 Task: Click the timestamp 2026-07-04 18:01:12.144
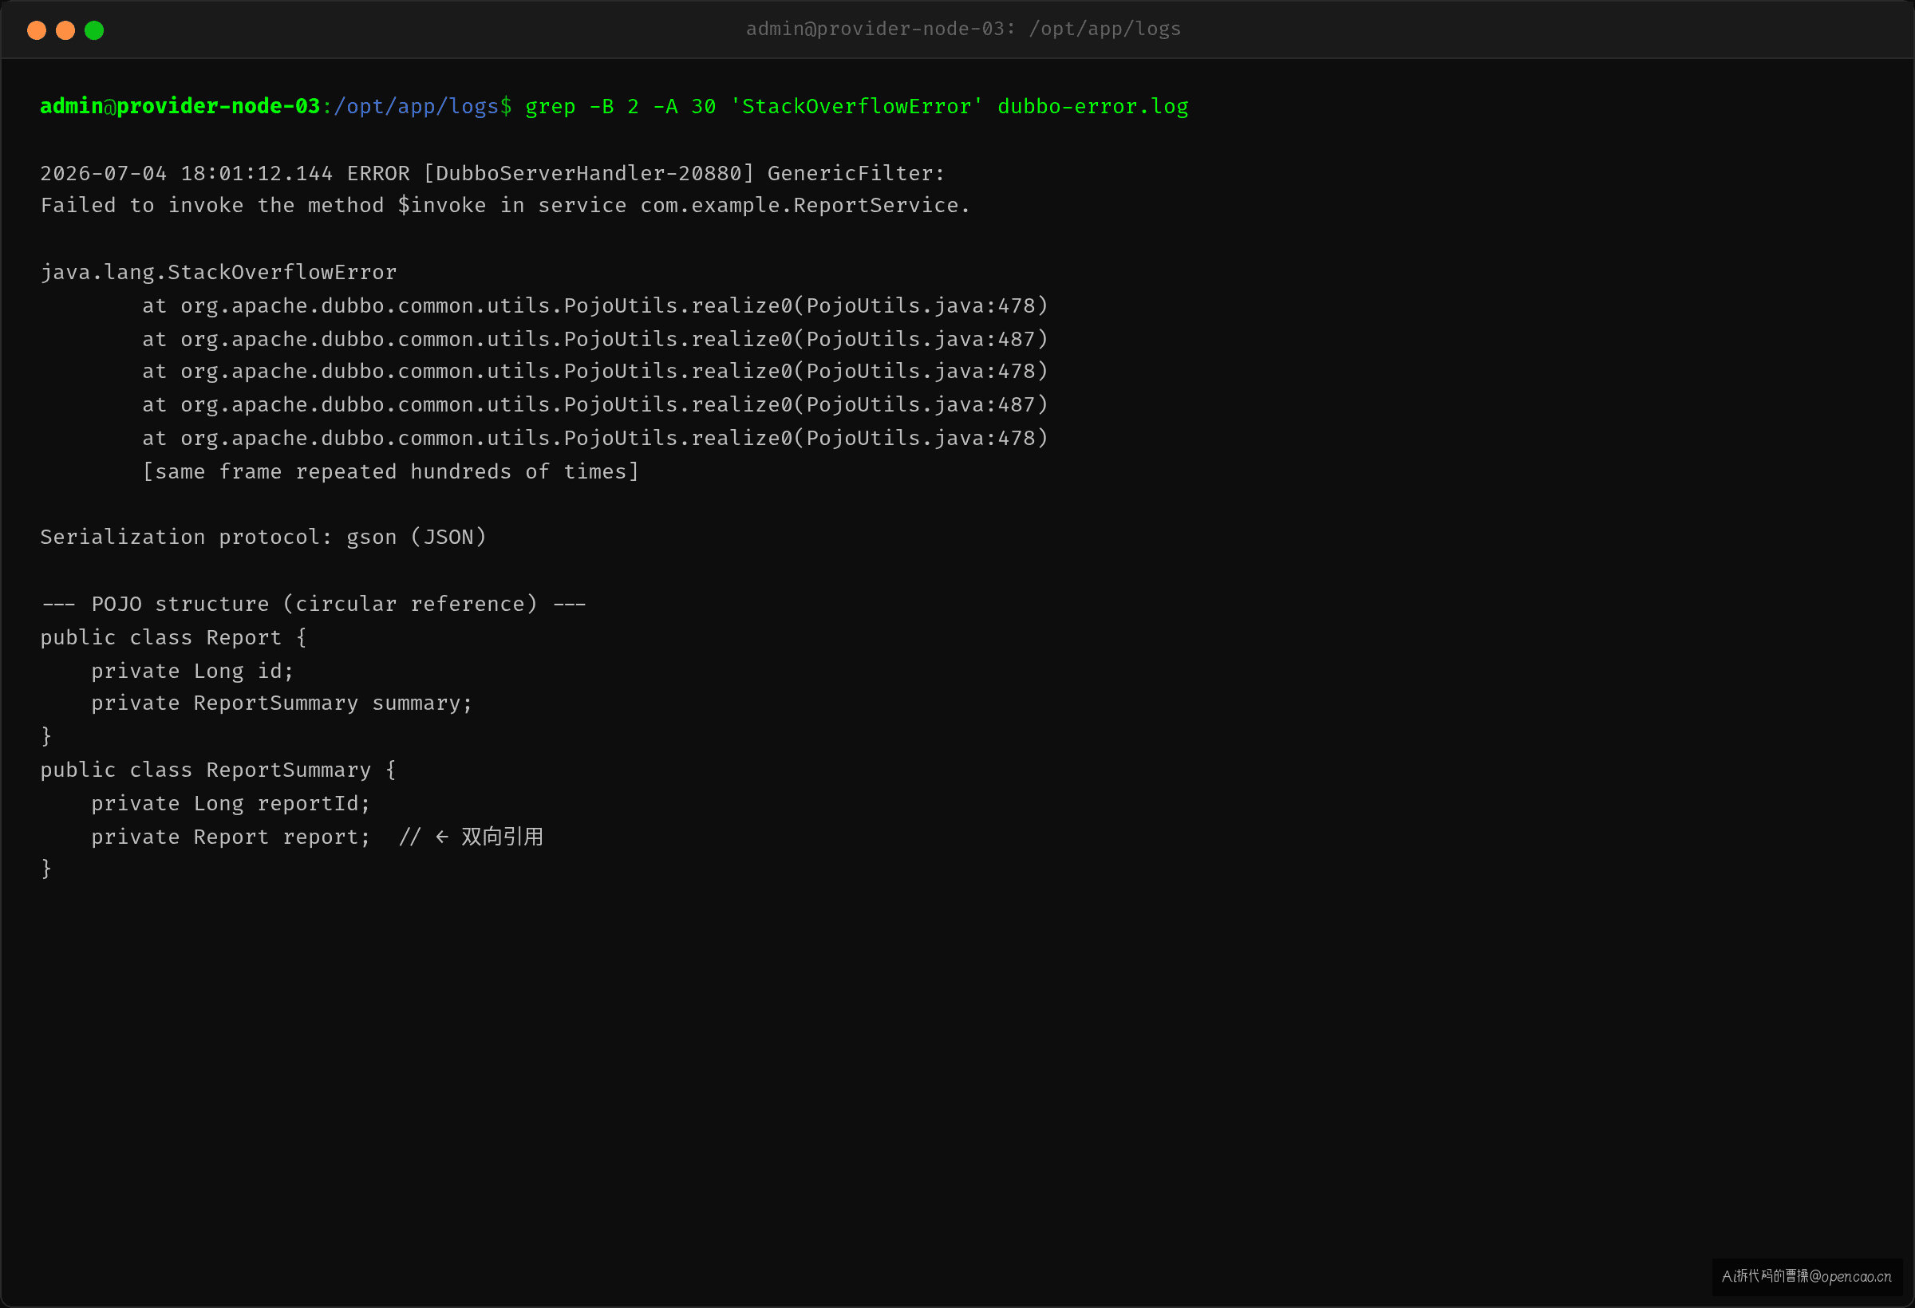pyautogui.click(x=186, y=173)
